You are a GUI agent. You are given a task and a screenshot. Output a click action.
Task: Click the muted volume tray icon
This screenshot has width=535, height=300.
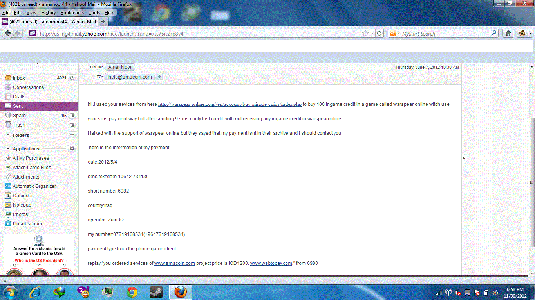tap(458, 292)
